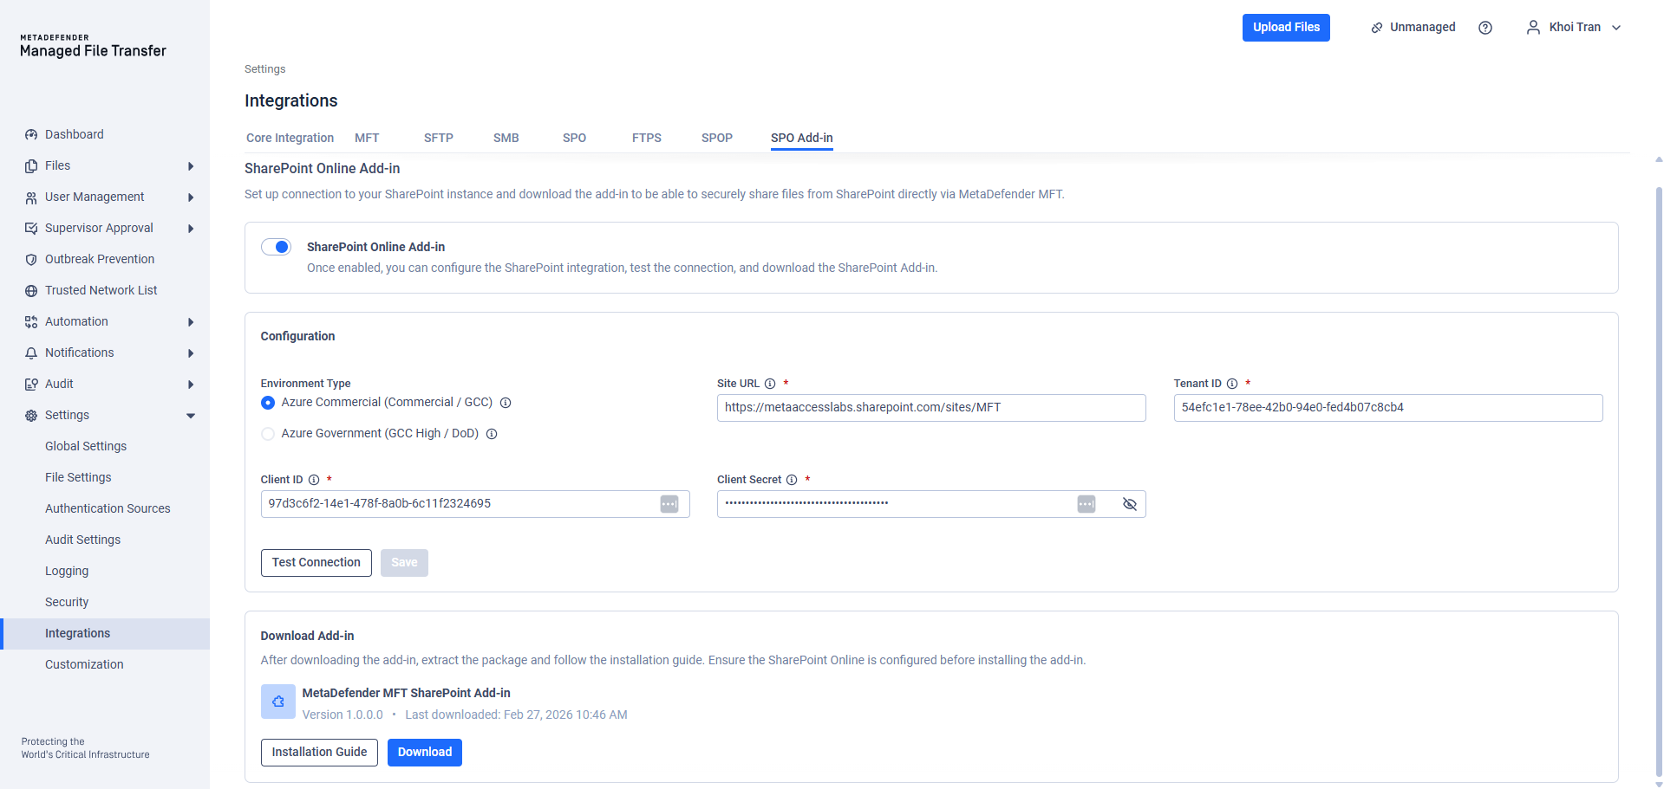The height and width of the screenshot is (789, 1664).
Task: Open the Khoi Tran account dropdown chevron
Action: pos(1616,28)
